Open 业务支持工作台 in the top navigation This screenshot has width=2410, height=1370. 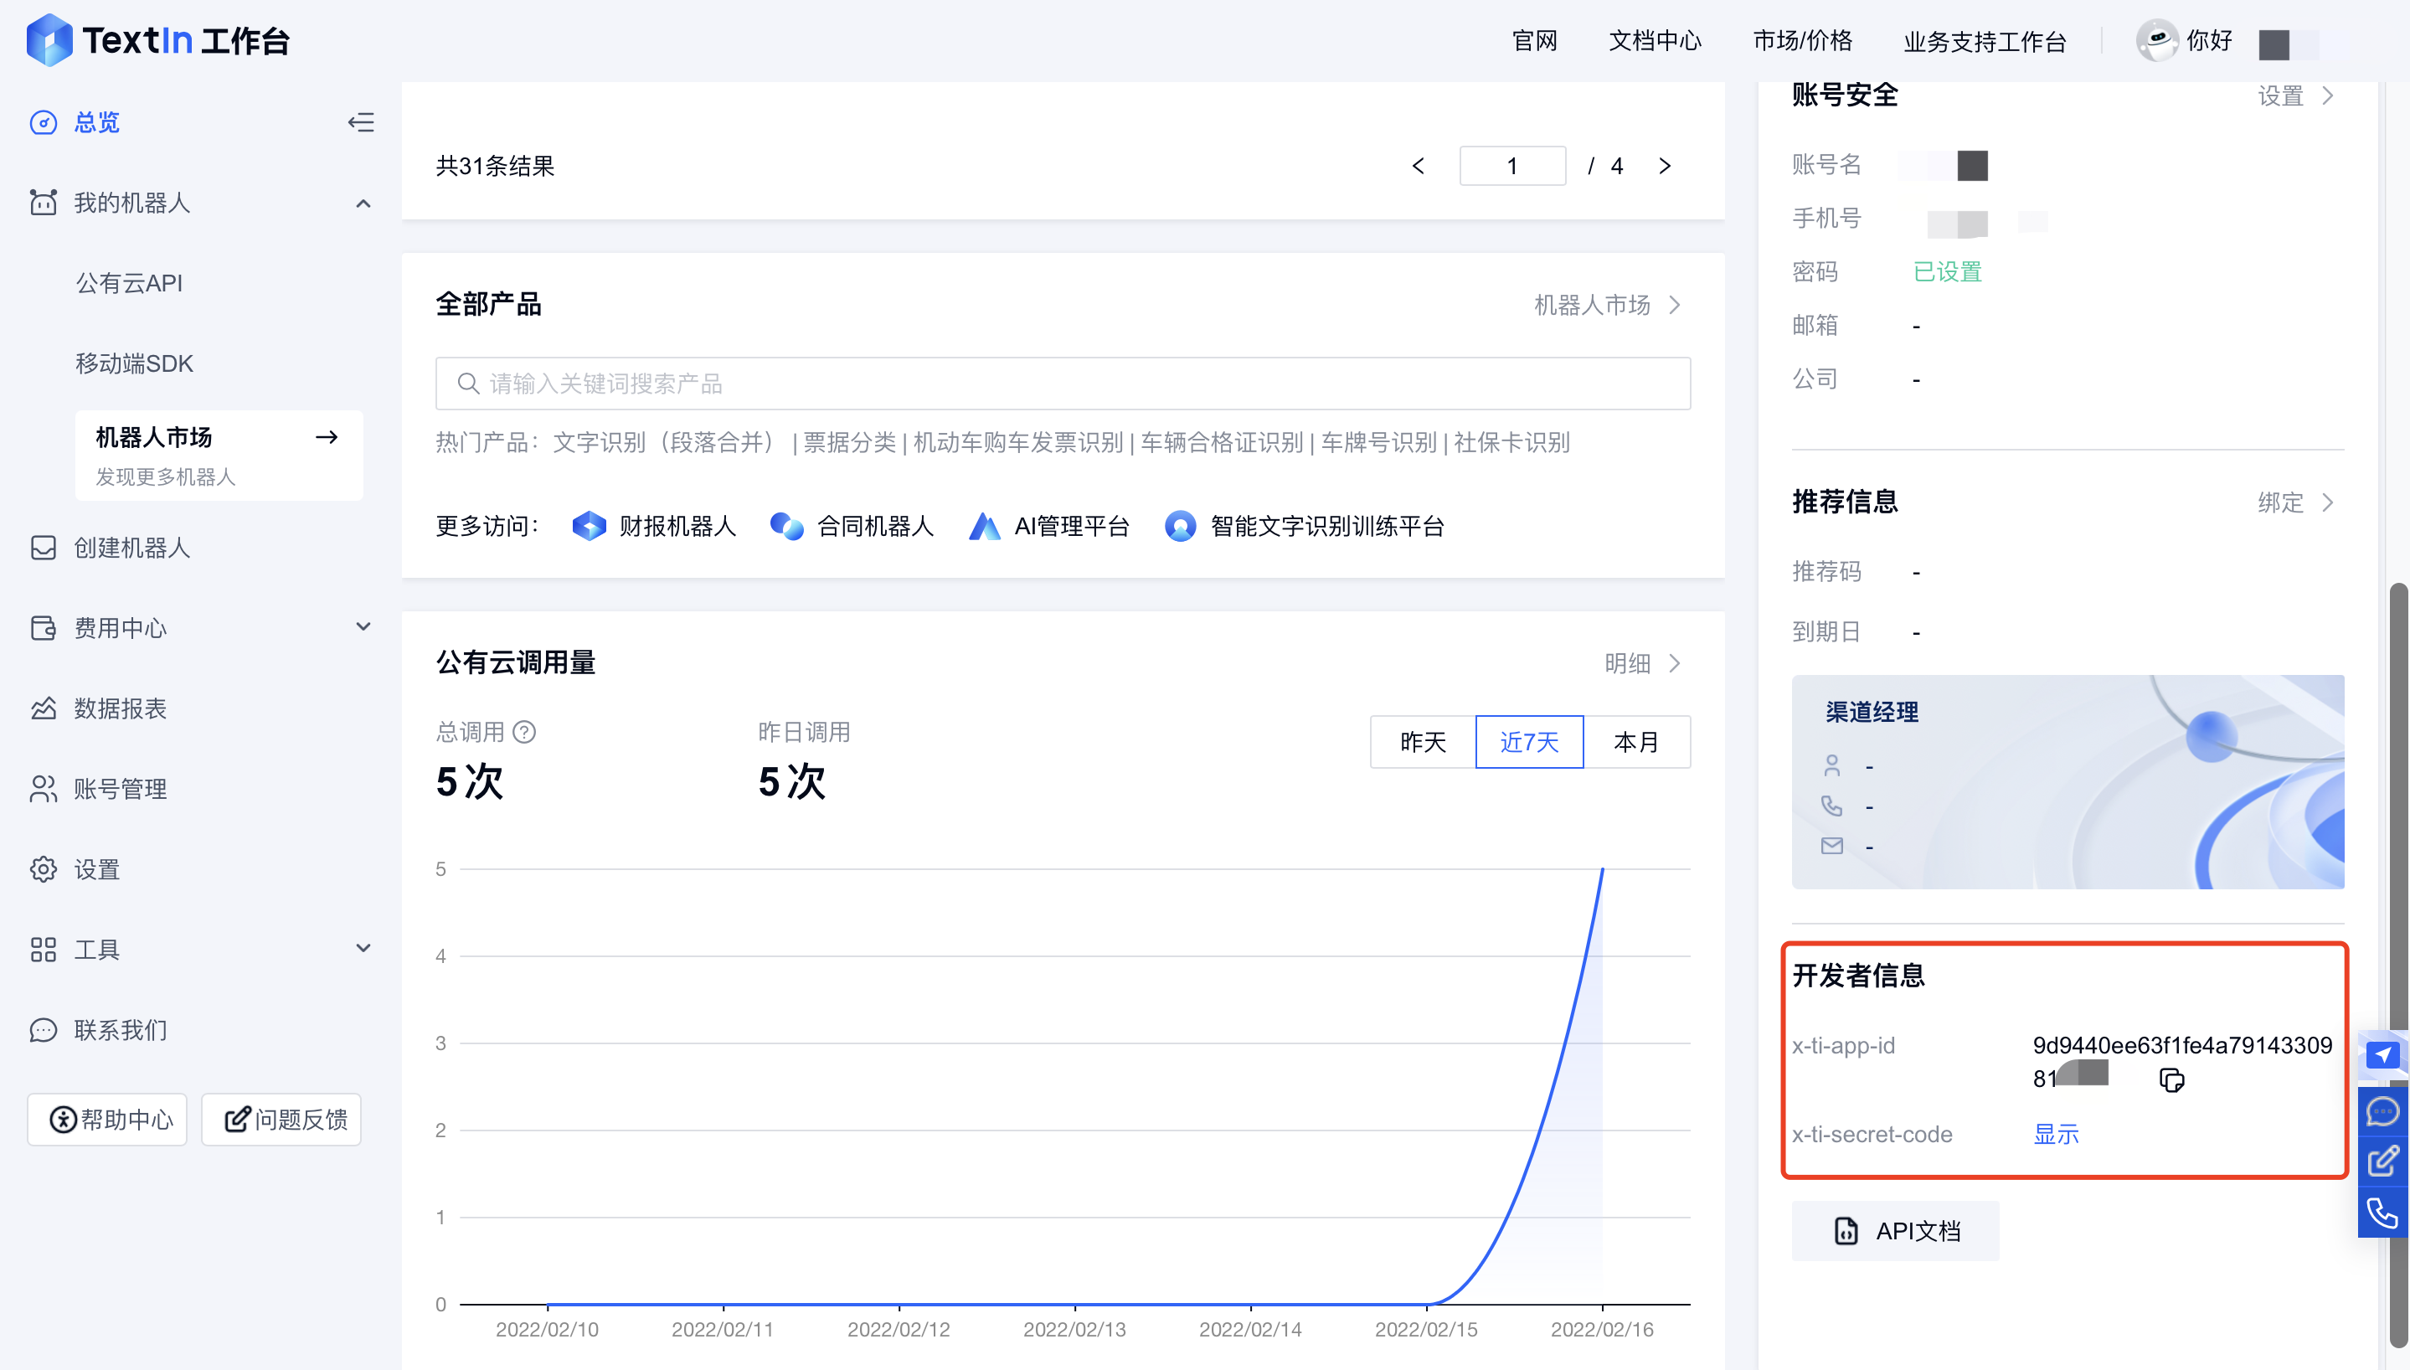coord(1985,41)
